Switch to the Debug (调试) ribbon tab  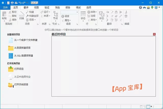(x=78, y=7)
